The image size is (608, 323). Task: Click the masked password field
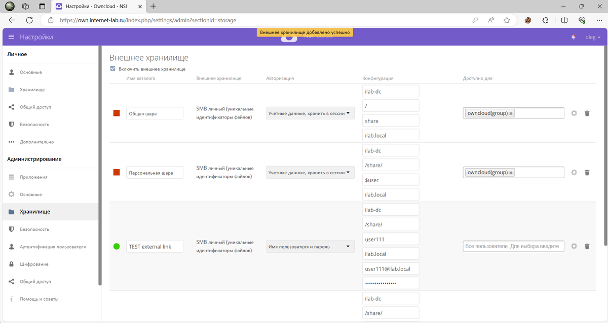coord(391,283)
